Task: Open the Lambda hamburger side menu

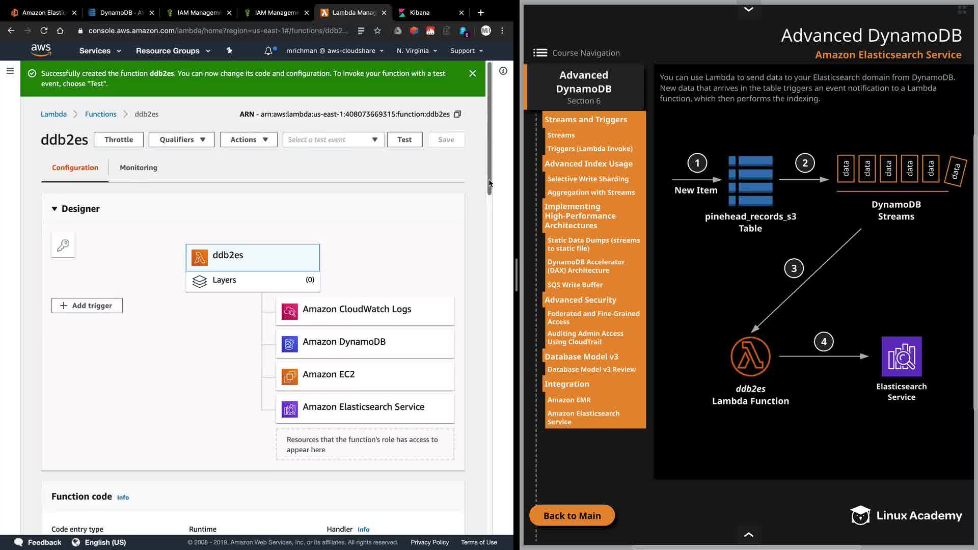Action: point(10,71)
